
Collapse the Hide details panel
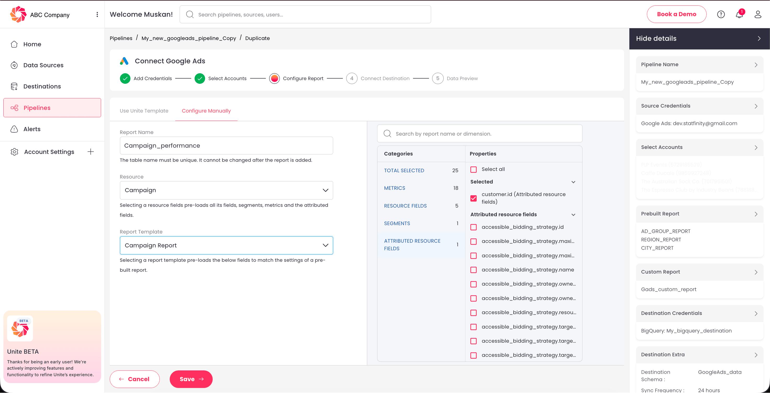tap(700, 38)
